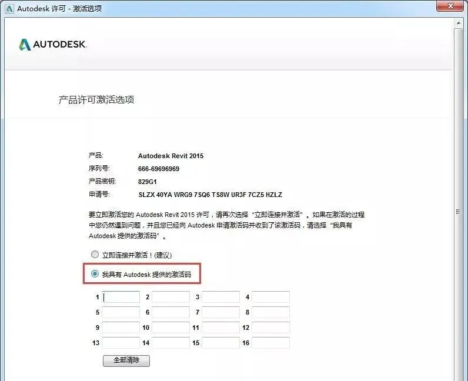
Task: Click activation code field 11
Action: click(x=221, y=327)
